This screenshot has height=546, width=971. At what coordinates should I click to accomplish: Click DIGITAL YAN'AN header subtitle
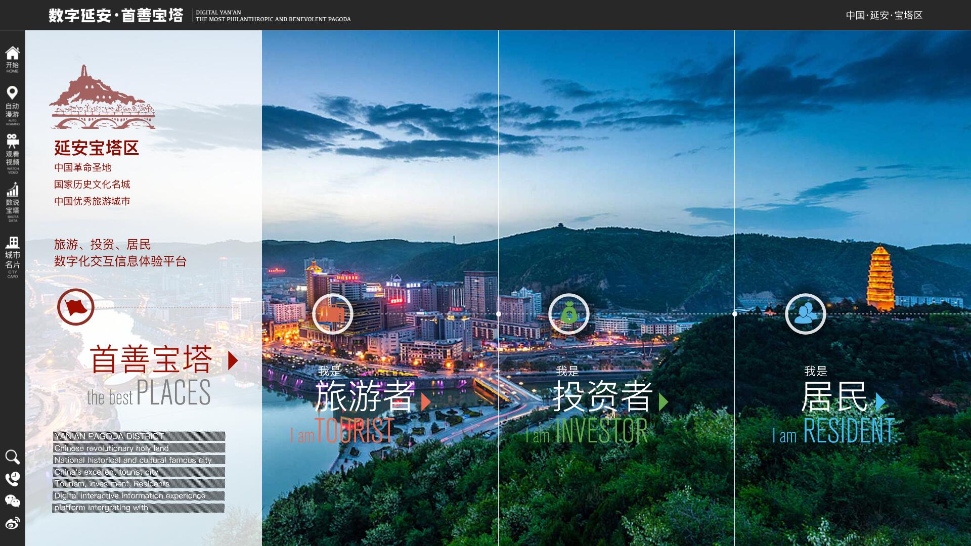218,12
